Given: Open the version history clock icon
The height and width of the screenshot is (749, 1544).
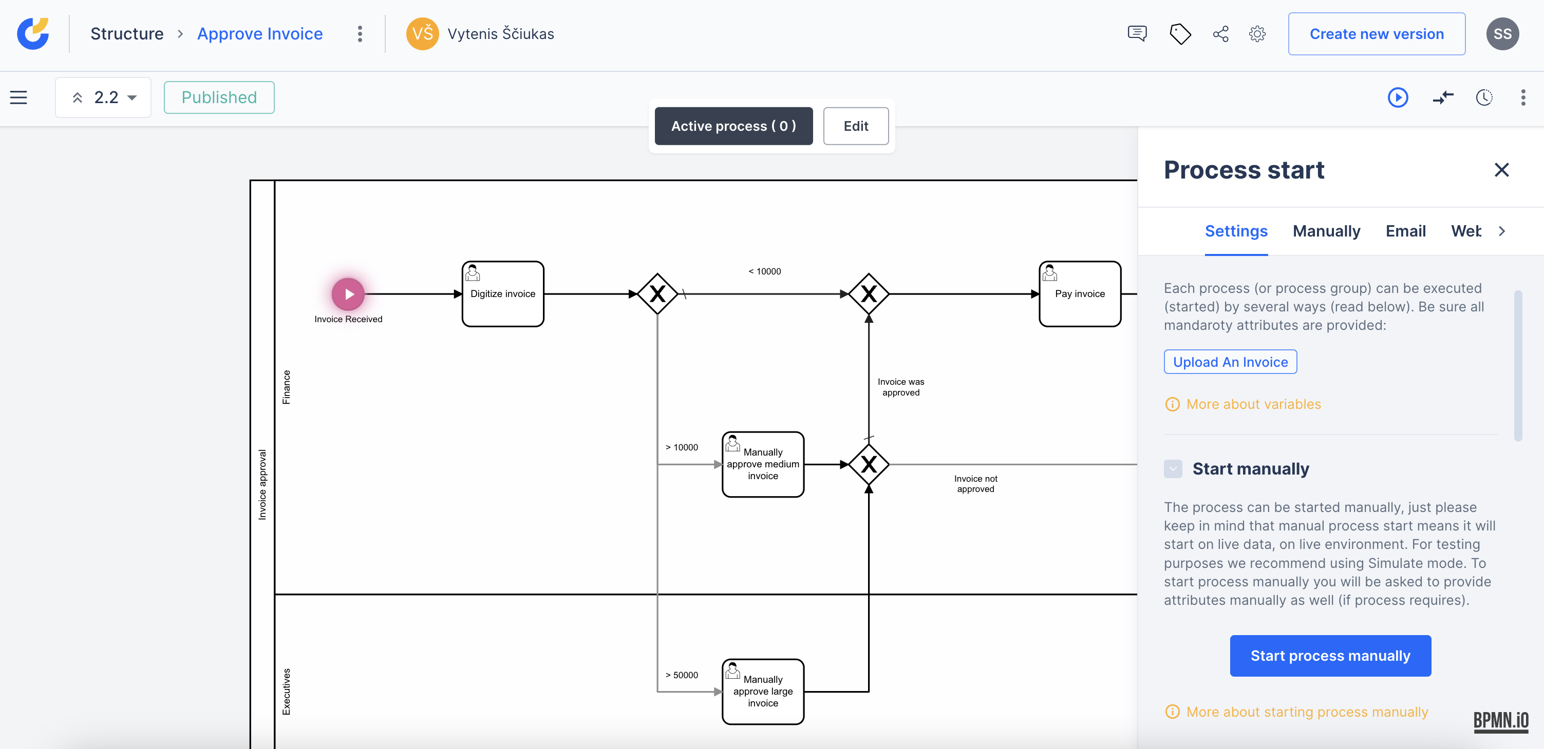Looking at the screenshot, I should [1483, 97].
